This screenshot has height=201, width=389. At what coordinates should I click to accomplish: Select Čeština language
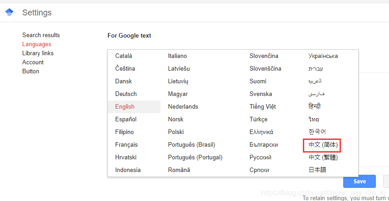tap(125, 69)
